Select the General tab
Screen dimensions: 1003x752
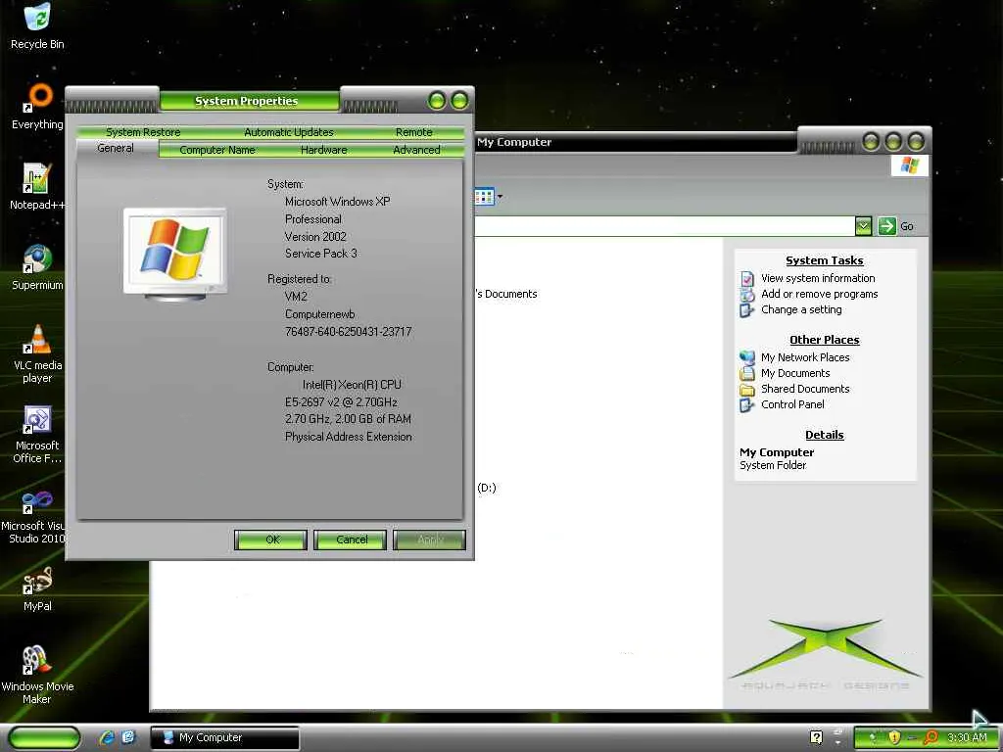click(116, 149)
